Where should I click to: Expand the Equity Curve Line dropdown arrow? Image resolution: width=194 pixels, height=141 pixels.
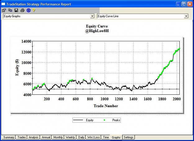point(186,16)
